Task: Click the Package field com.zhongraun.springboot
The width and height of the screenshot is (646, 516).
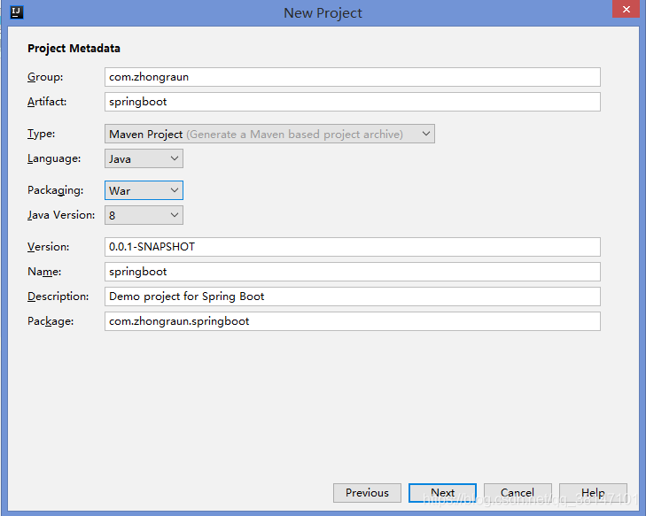Action: [x=353, y=321]
